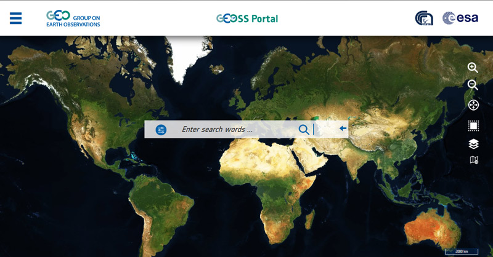This screenshot has width=493, height=257.
Task: Open the GEOSS Portal home logo
Action: (x=247, y=19)
